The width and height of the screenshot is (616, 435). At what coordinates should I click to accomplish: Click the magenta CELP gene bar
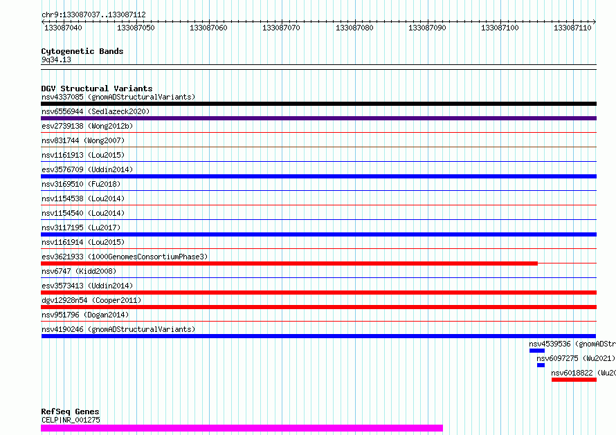click(242, 428)
